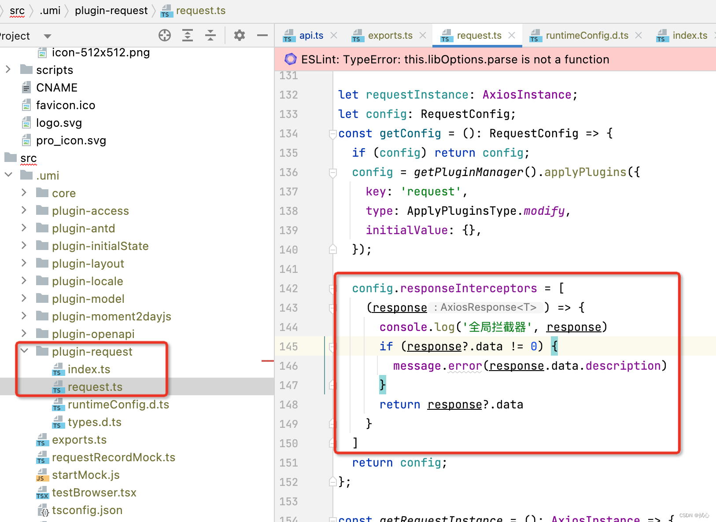This screenshot has height=522, width=716.
Task: Select logo.svg file
Action: coord(59,123)
